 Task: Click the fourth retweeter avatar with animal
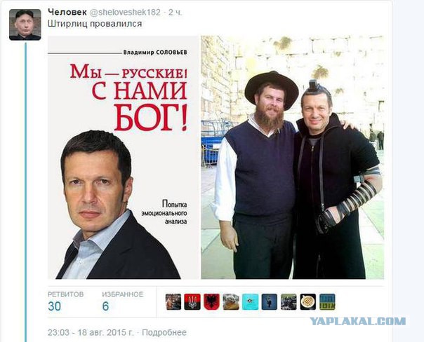tap(231, 302)
